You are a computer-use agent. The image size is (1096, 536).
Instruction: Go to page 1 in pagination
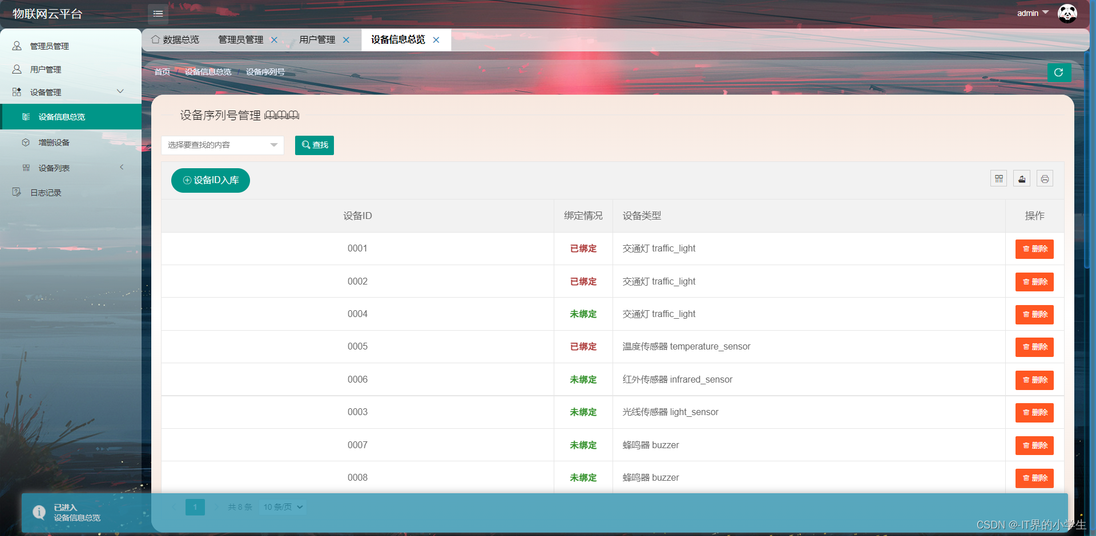coord(195,507)
